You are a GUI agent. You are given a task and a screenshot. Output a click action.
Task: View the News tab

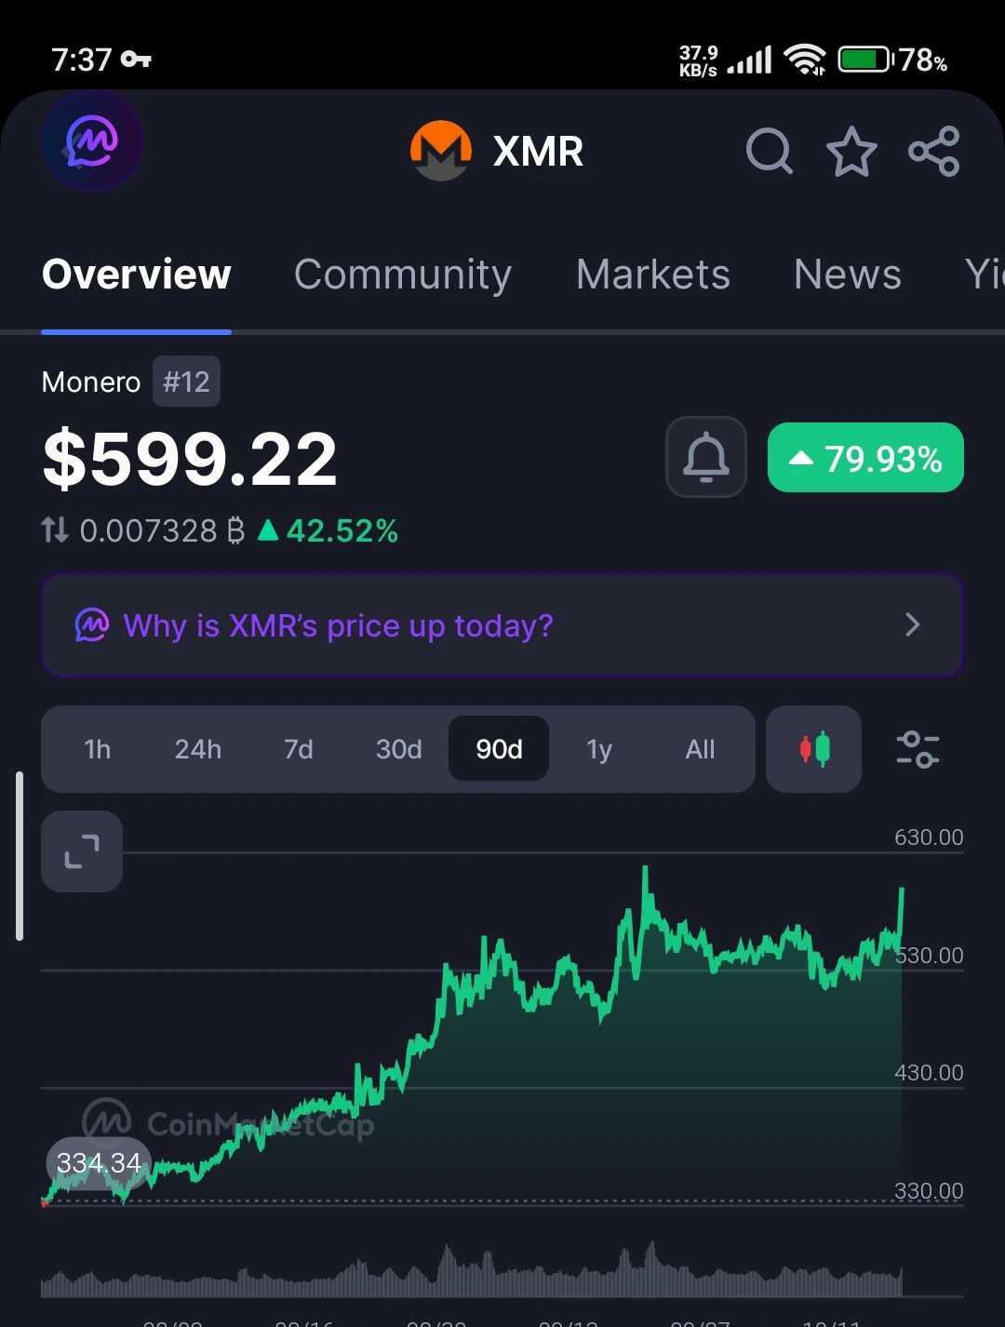[848, 275]
